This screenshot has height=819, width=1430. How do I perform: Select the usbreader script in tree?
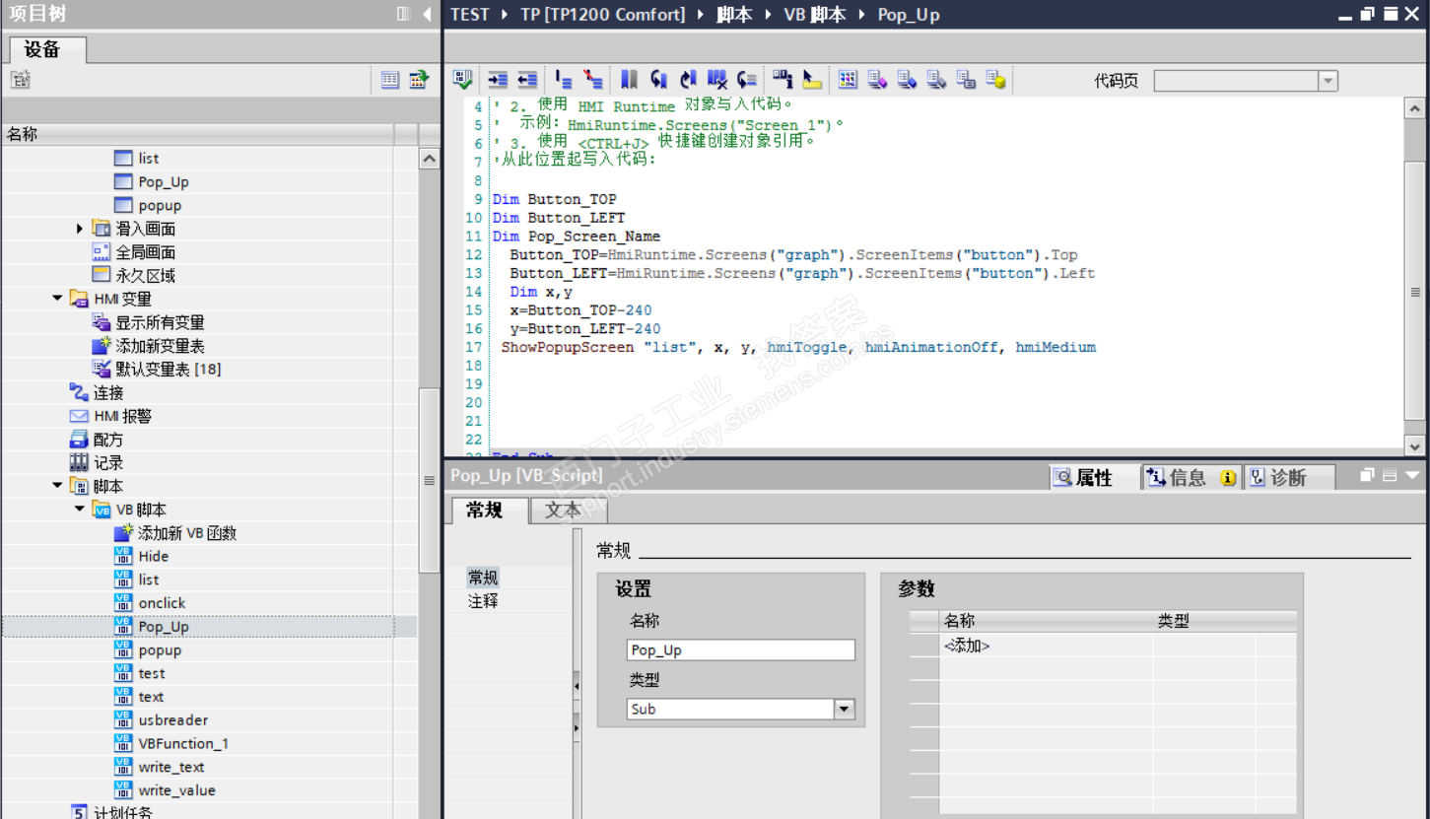(x=172, y=720)
